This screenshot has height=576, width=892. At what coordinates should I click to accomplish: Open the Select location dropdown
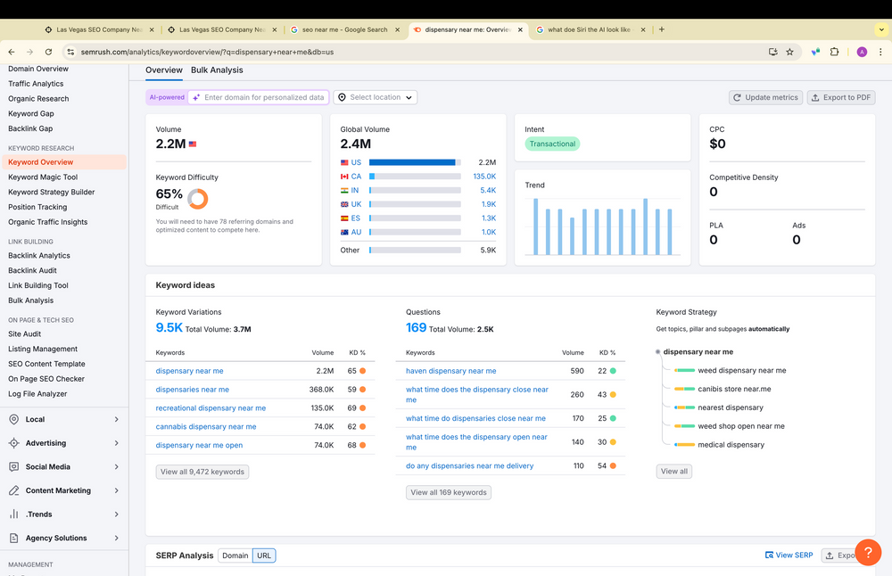[376, 97]
